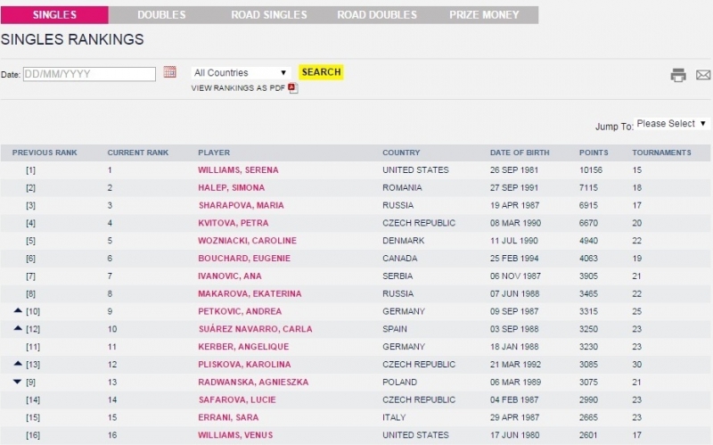This screenshot has height=445, width=713.
Task: Open Williams, Venus player link
Action: click(235, 435)
